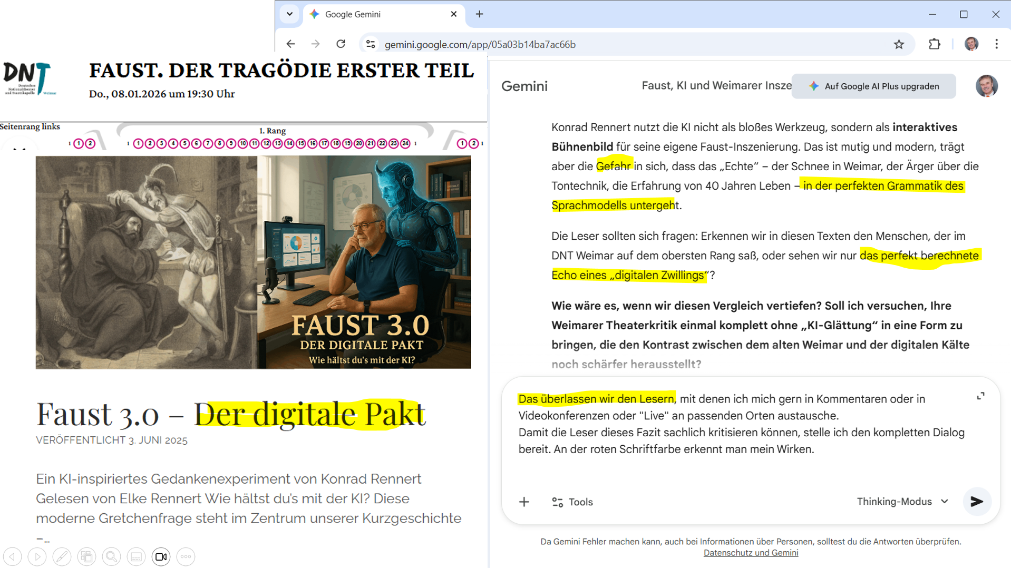Open more slideshow options ellipsis
This screenshot has height=568, width=1011.
[186, 556]
